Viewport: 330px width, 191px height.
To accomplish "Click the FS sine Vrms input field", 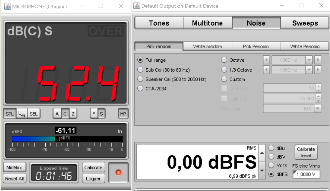I will (x=306, y=174).
